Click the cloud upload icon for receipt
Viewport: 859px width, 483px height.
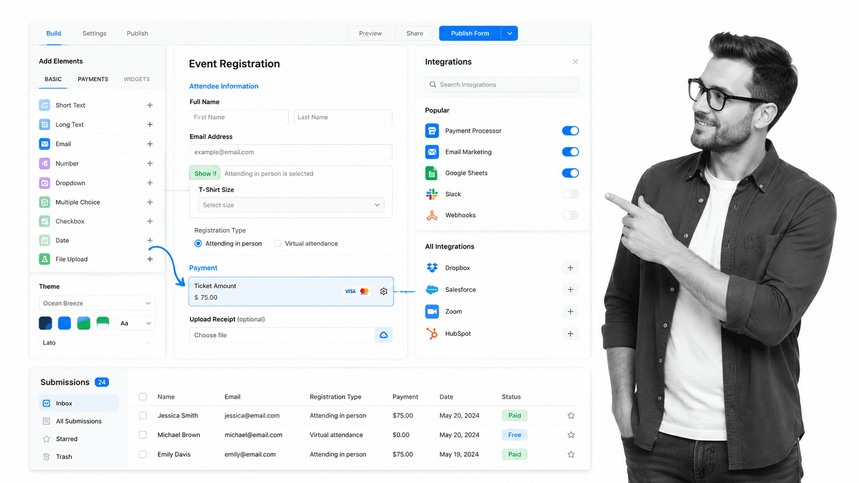pos(384,335)
